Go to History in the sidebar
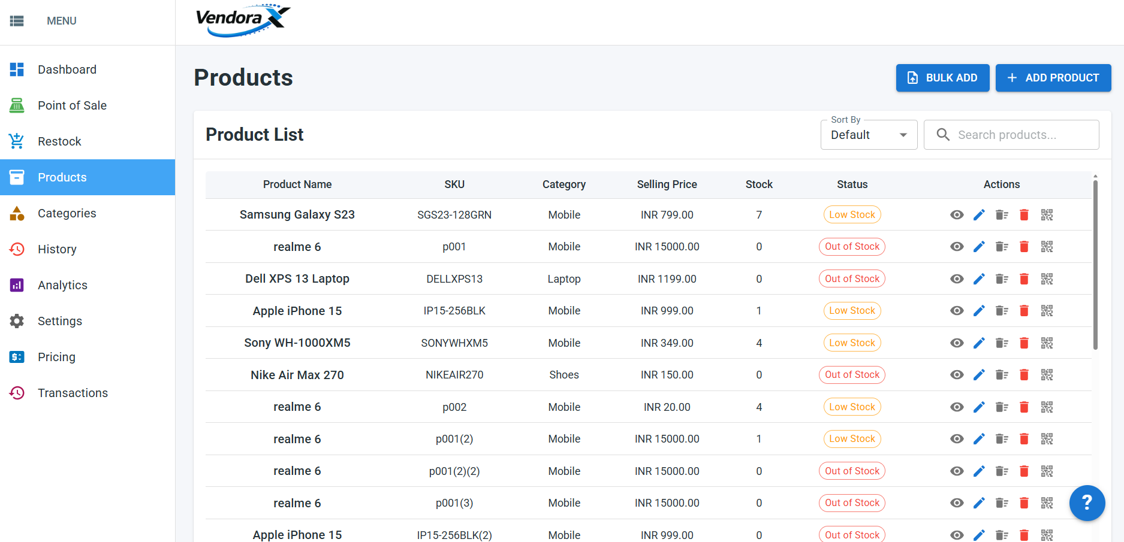 [88, 249]
